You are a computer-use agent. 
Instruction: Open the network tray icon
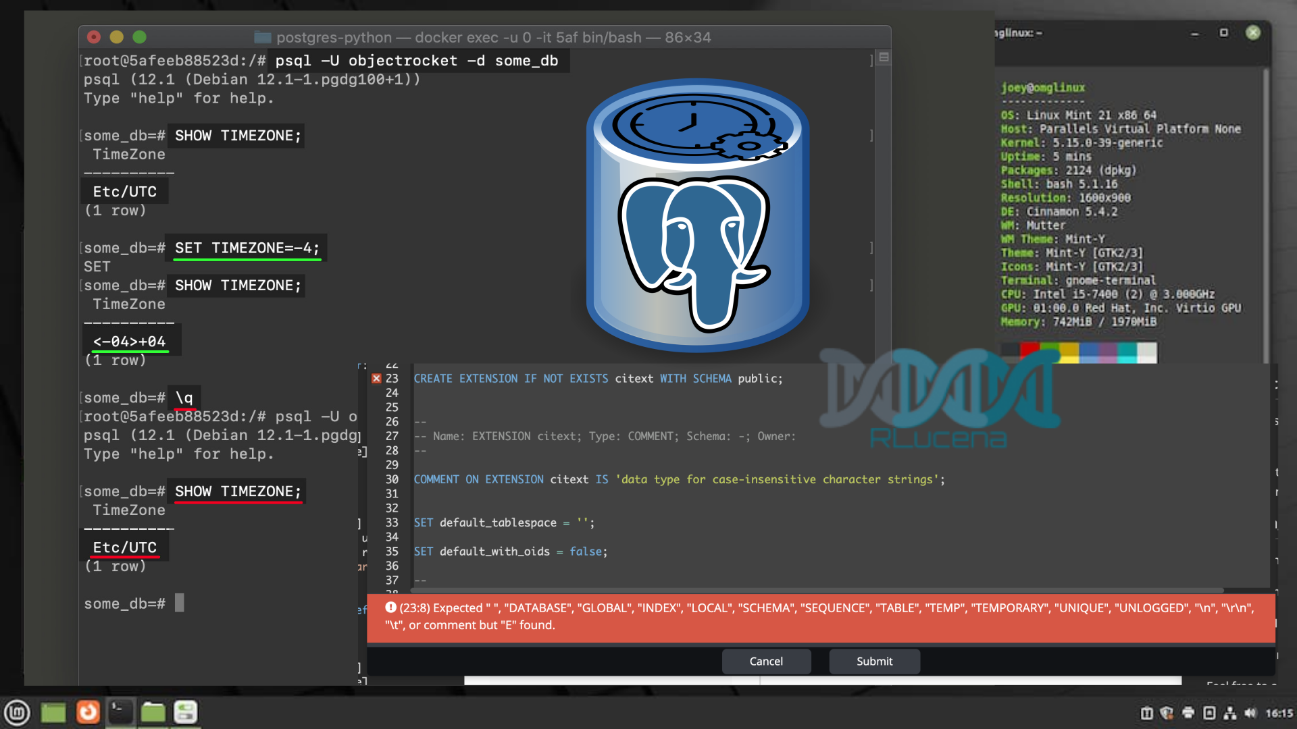point(1230,713)
